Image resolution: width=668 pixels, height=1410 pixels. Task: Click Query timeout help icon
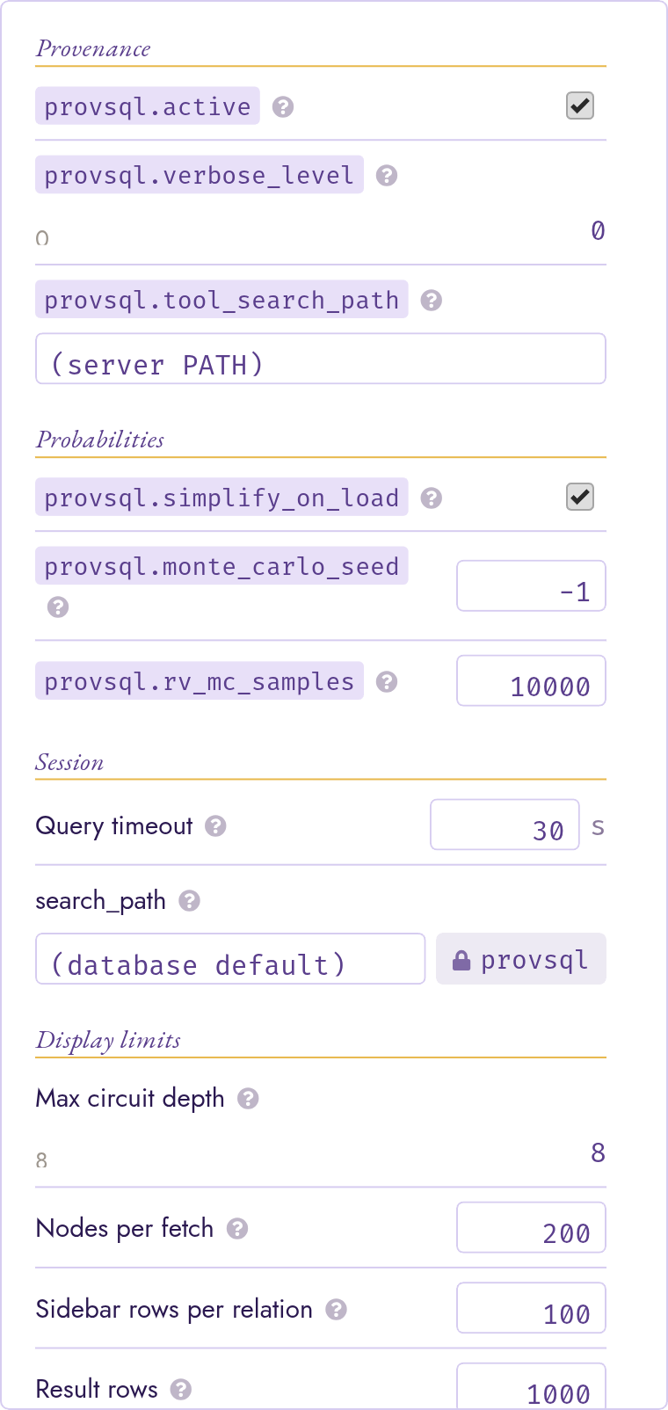215,826
